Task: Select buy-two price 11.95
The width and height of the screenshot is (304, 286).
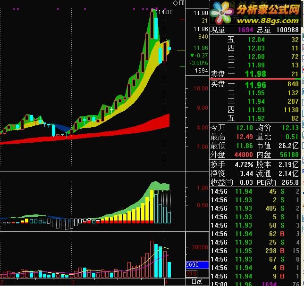Action: coord(256,93)
